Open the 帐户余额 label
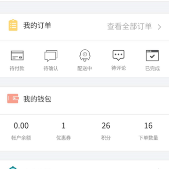The height and width of the screenshot is (169, 169). 21,138
